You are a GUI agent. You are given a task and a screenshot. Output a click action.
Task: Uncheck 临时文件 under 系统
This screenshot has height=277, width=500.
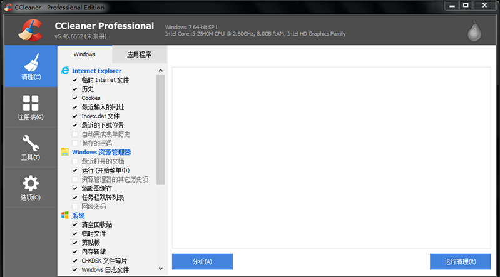click(75, 234)
